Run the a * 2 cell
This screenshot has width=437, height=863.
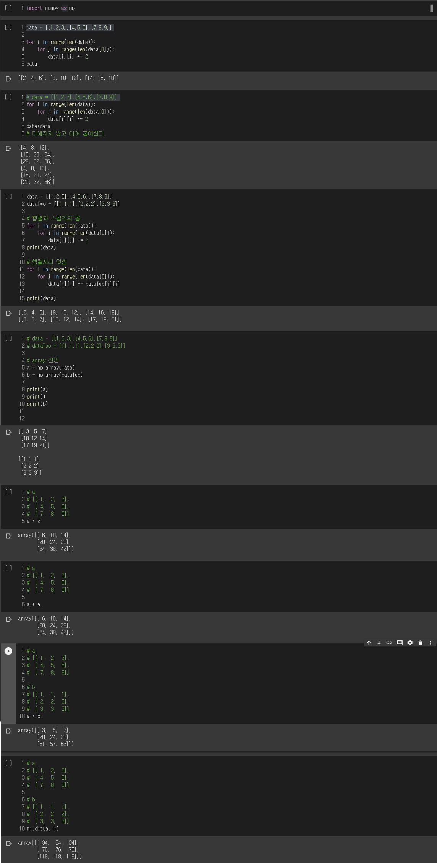(8, 492)
